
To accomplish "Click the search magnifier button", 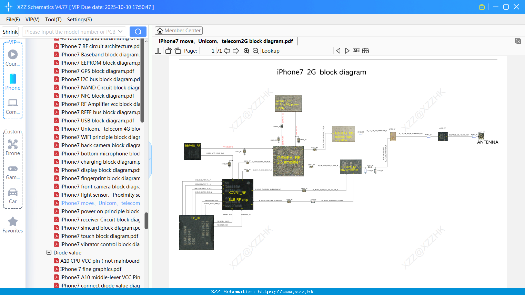I will (138, 32).
